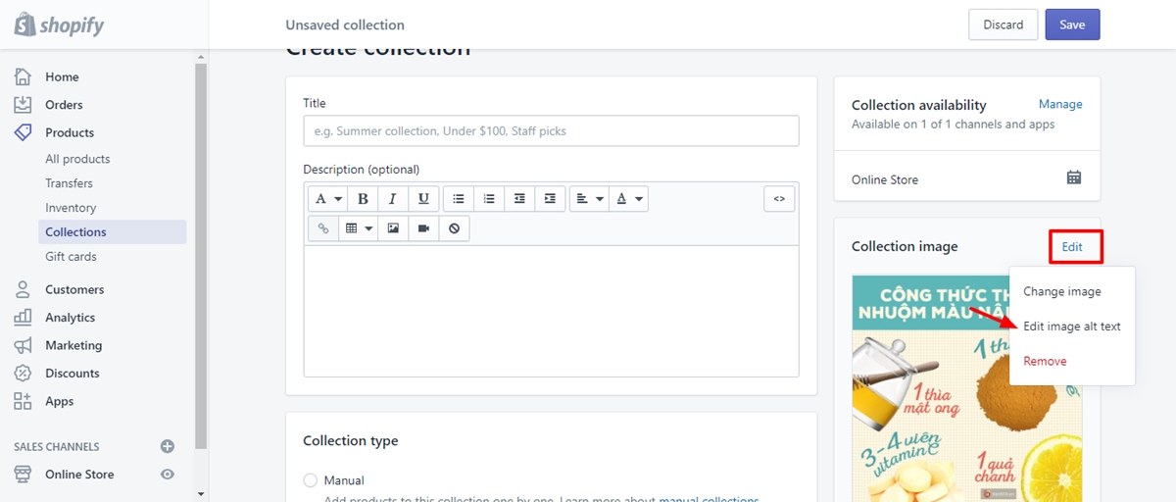
Task: Open the Transfers page
Action: click(69, 183)
